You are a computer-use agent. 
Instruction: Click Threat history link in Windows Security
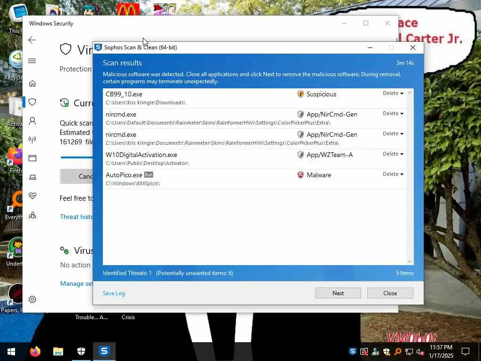tap(77, 217)
